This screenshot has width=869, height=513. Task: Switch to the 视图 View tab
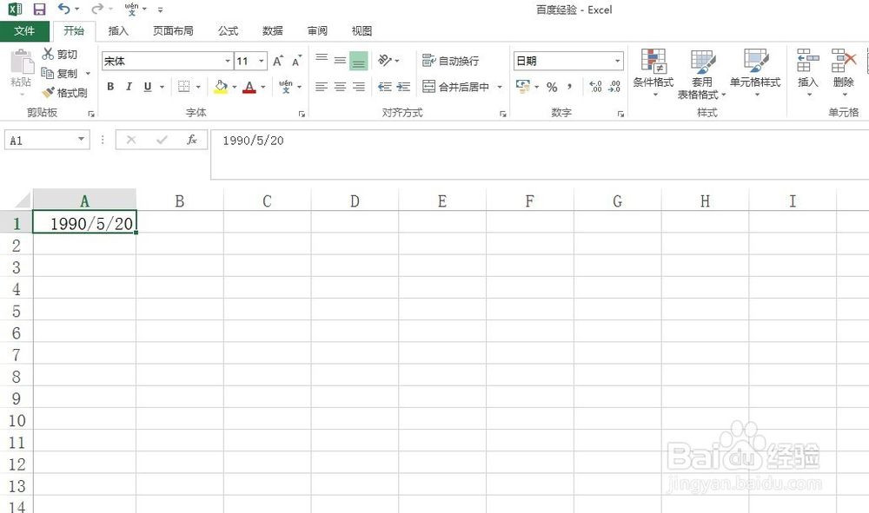click(362, 31)
